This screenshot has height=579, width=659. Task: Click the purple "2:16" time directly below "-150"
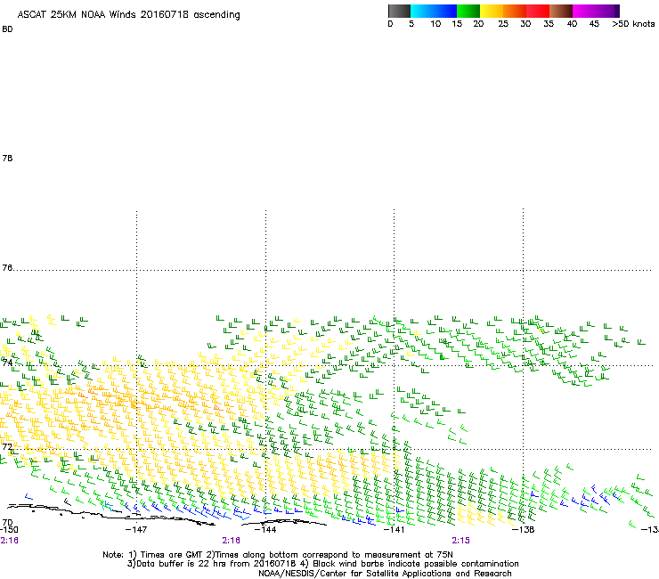pos(9,541)
